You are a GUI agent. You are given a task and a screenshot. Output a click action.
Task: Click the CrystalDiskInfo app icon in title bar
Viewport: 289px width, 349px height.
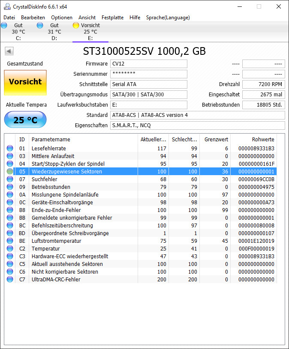tap(7, 7)
